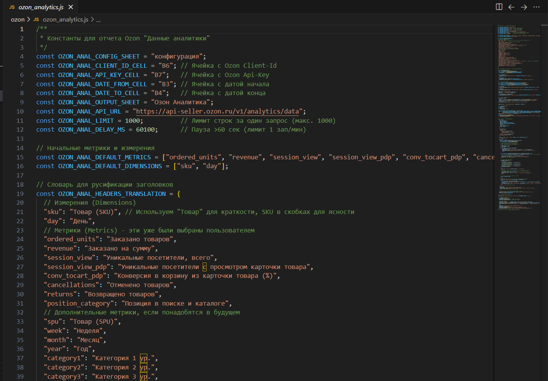This screenshot has width=548, height=381.
Task: Follow the api-seller.ozon.ru URL link
Action: 217,112
